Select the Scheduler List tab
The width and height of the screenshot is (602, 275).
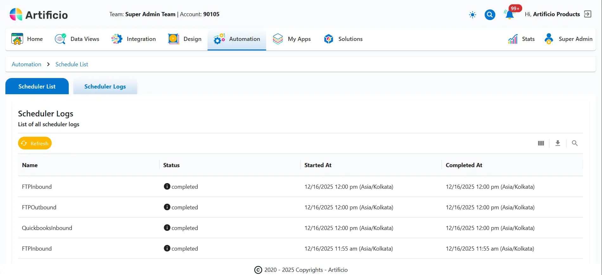37,87
